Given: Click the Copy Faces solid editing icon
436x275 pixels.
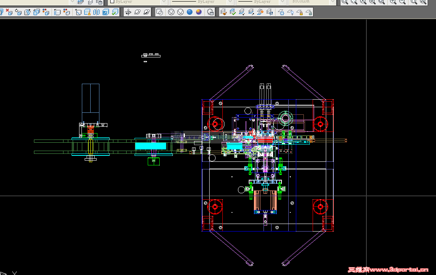Looking at the screenshot, I should click(x=37, y=12).
